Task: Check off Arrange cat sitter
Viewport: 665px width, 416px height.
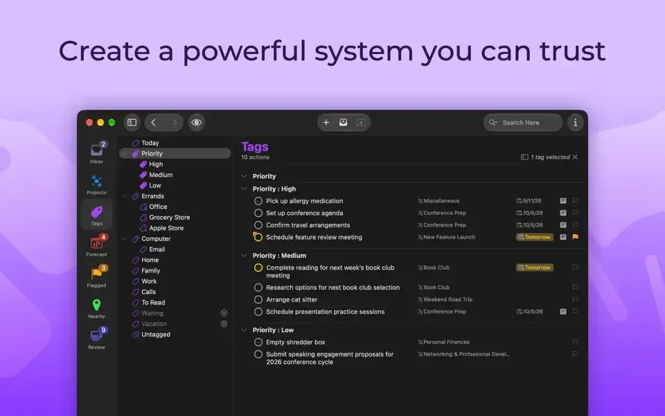Action: click(x=258, y=300)
